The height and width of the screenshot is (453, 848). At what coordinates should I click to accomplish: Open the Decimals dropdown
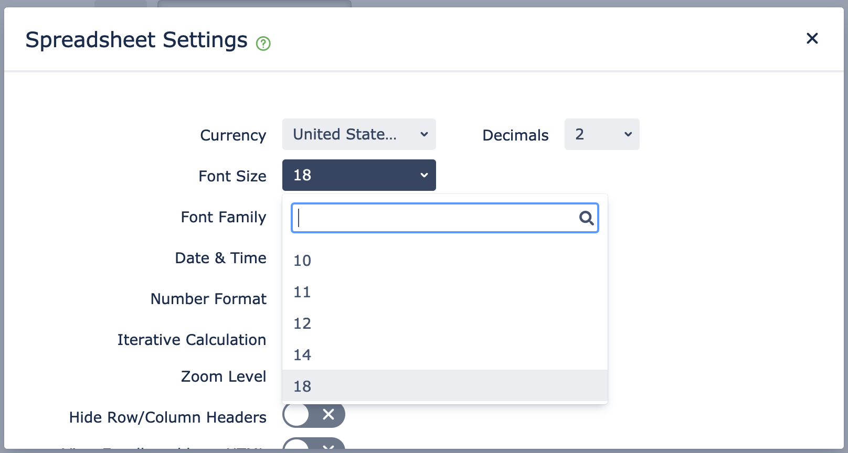[602, 134]
